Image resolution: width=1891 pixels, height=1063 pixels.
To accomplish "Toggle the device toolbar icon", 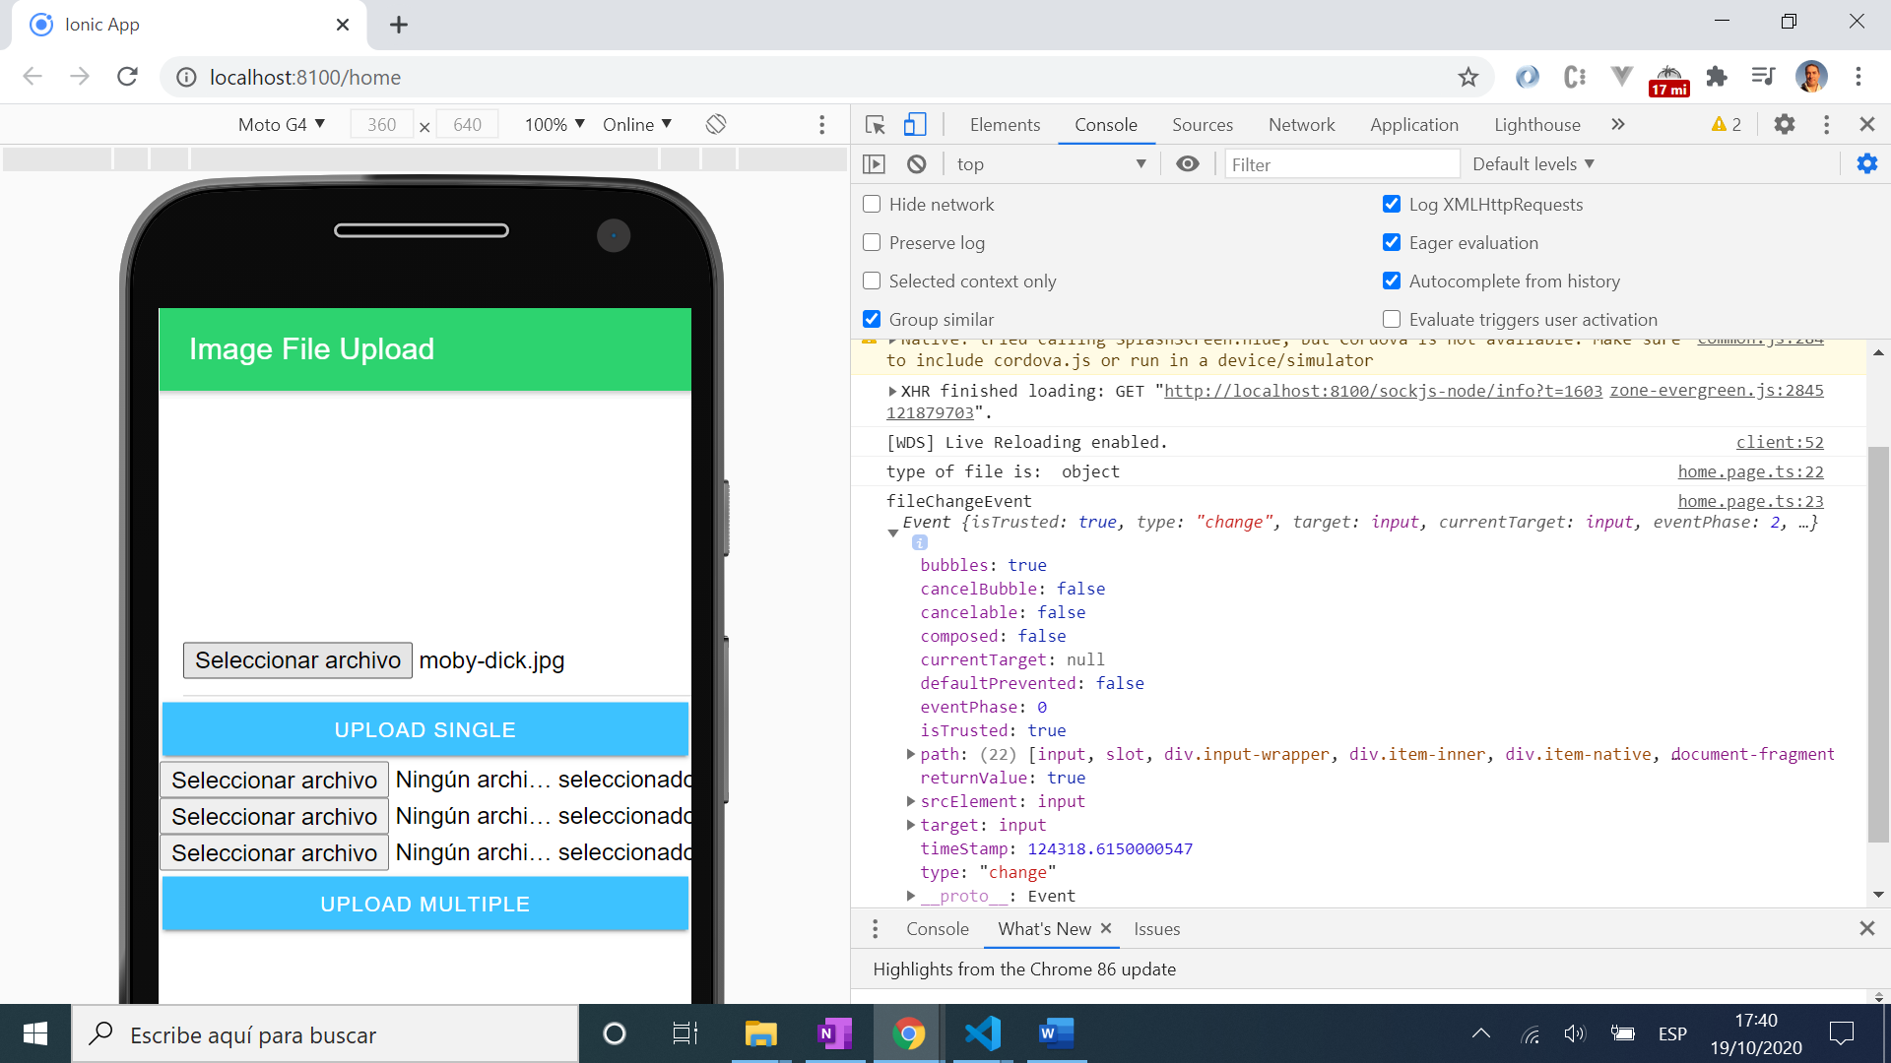I will pos(915,124).
